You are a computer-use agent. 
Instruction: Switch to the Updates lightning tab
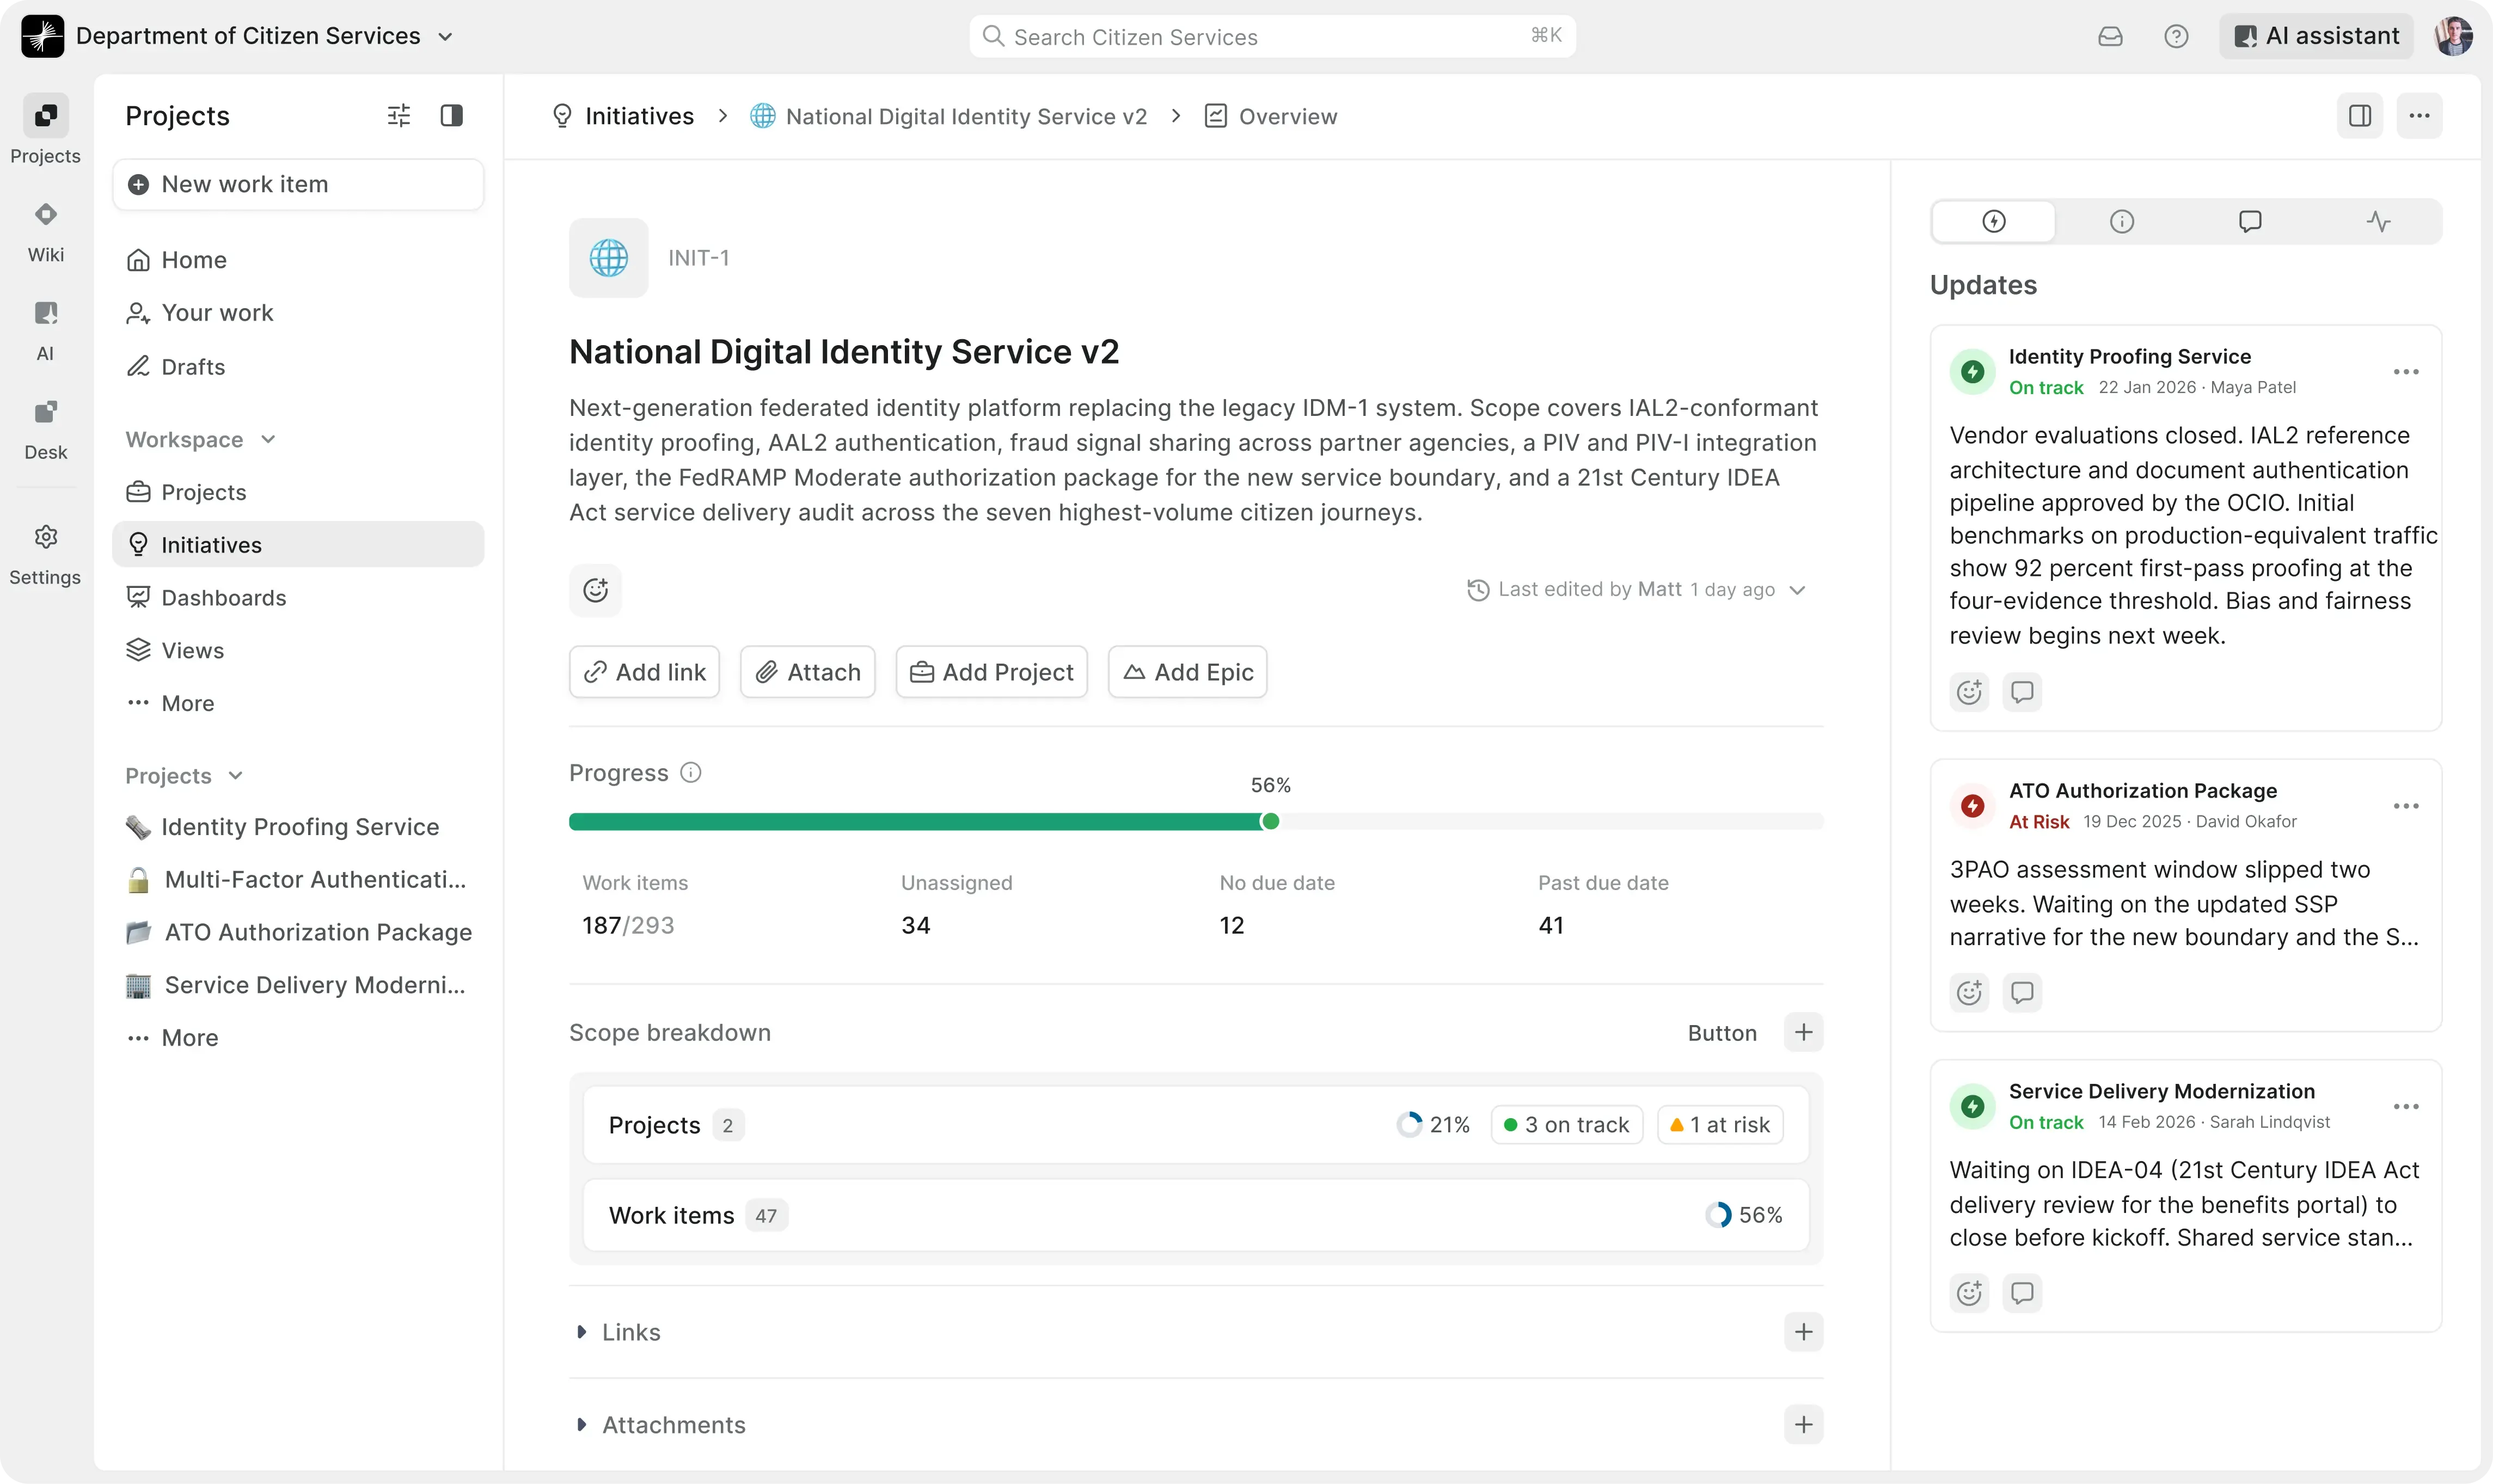(1994, 221)
